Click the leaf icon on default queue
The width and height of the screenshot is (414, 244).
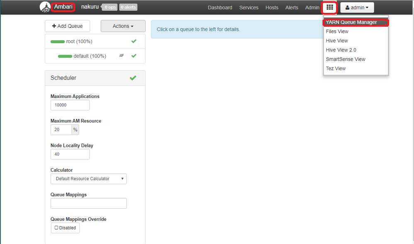click(x=121, y=56)
